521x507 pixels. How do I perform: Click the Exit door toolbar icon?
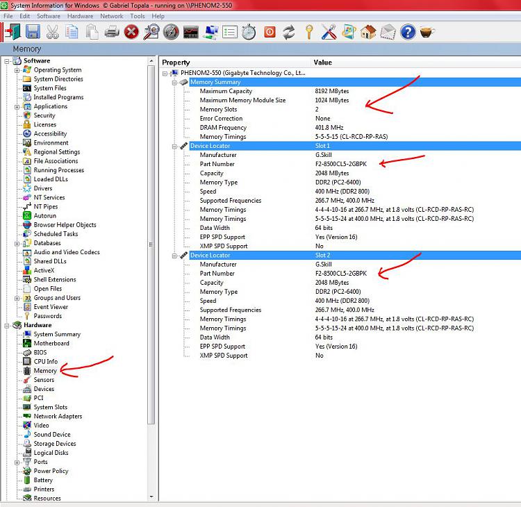tap(13, 32)
